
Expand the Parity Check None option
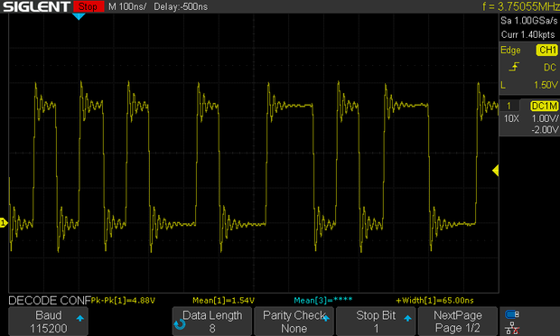tap(294, 322)
